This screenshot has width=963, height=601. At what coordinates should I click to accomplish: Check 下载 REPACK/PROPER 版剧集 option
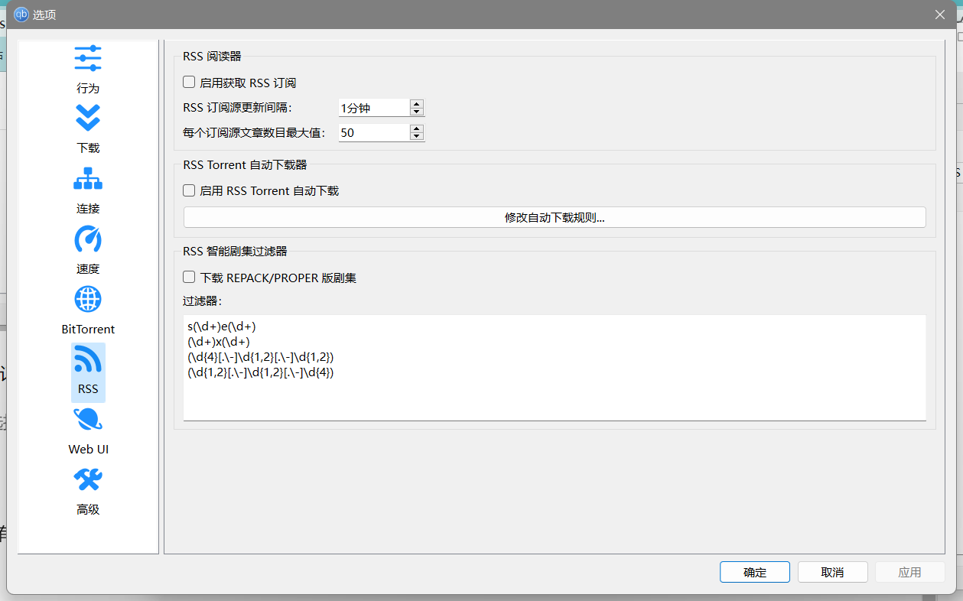tap(189, 278)
